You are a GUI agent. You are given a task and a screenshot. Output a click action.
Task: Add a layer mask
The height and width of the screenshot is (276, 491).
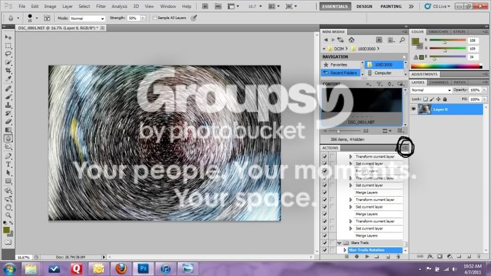pyautogui.click(x=439, y=256)
